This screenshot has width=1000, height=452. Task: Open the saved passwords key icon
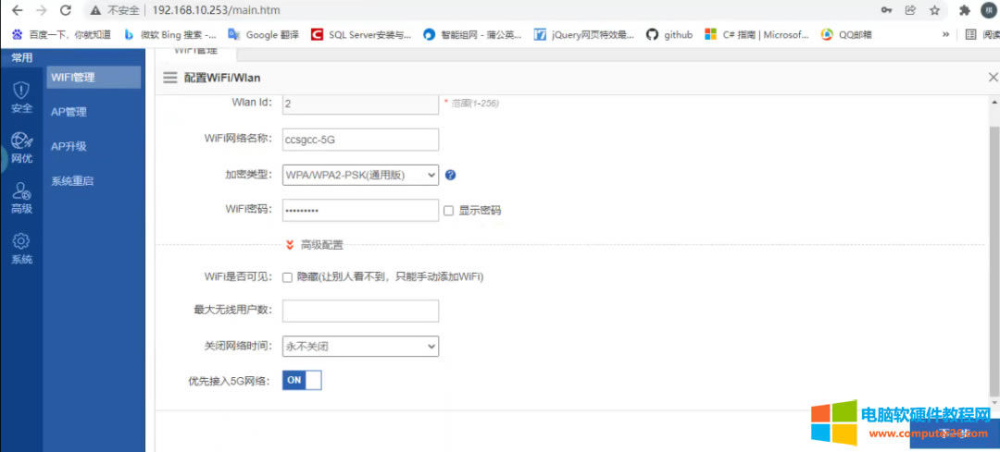point(886,10)
